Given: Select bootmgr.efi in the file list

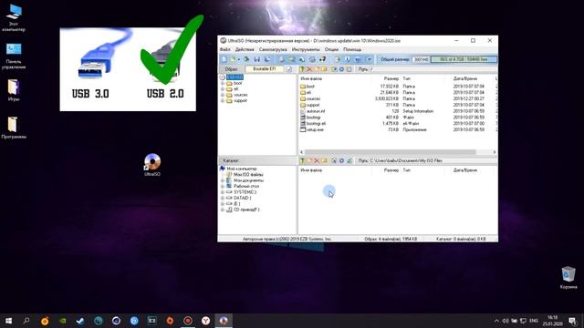Looking at the screenshot, I should click(x=316, y=124).
